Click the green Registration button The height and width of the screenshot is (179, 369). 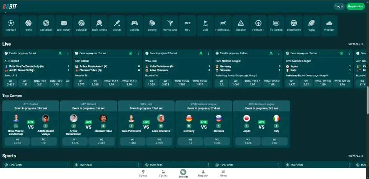tap(355, 7)
